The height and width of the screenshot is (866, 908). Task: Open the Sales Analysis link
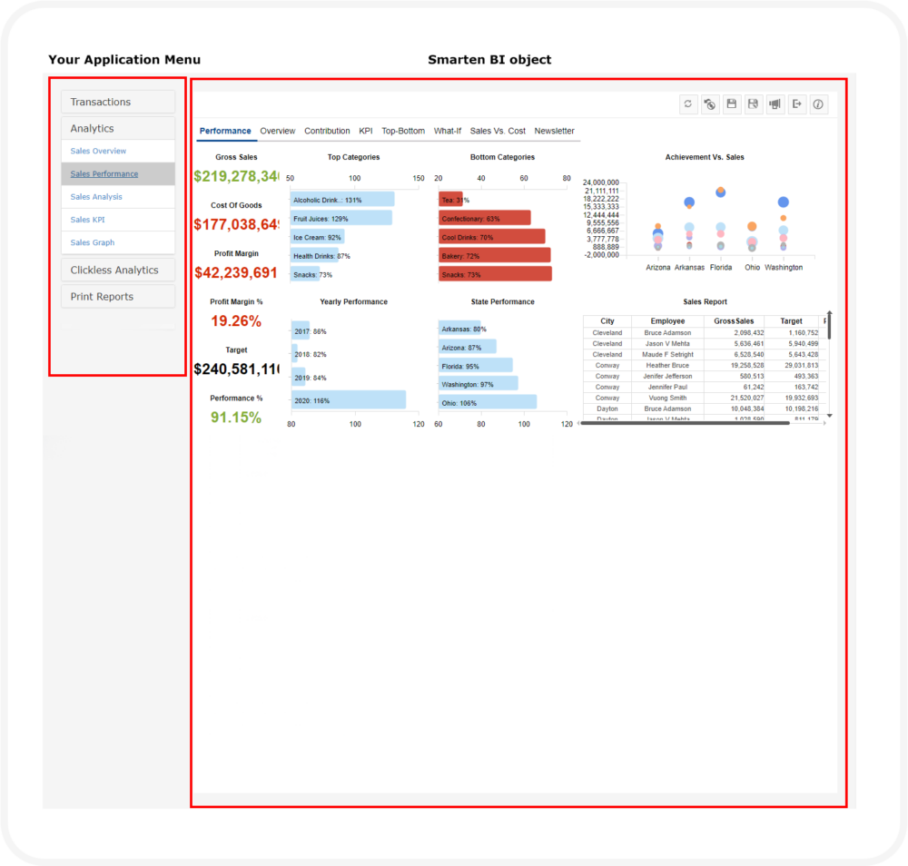pos(96,197)
